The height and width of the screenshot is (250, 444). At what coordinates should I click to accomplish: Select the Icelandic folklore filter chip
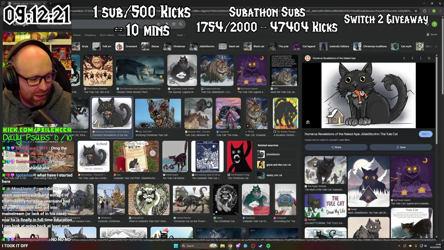pyautogui.click(x=335, y=46)
